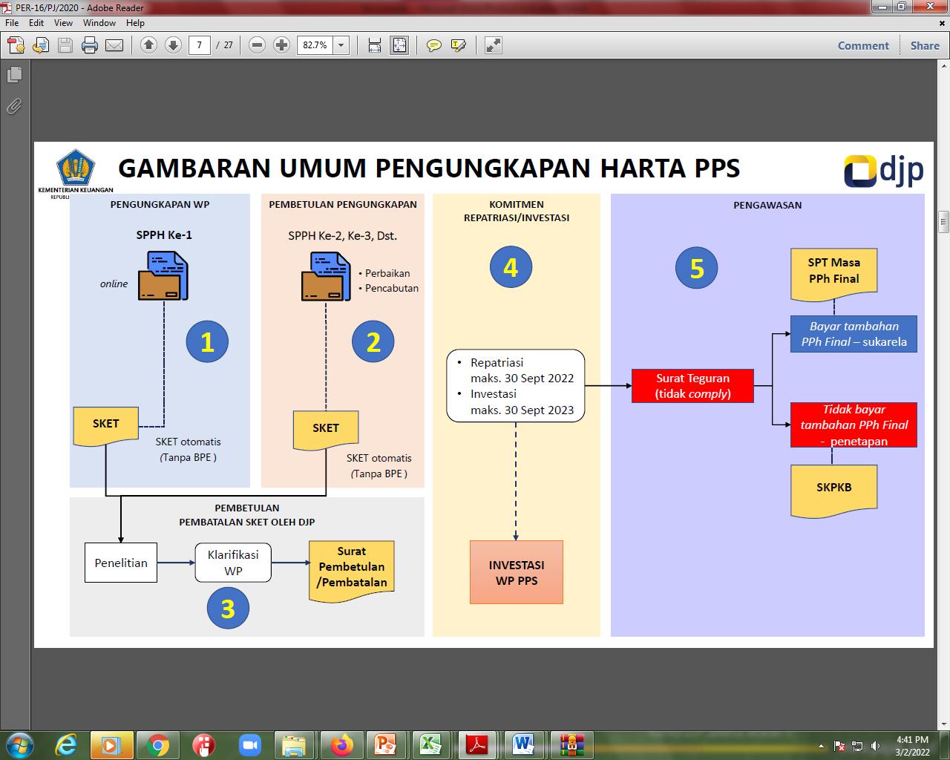Add a sticky note comment
This screenshot has height=760, width=950.
pos(434,45)
